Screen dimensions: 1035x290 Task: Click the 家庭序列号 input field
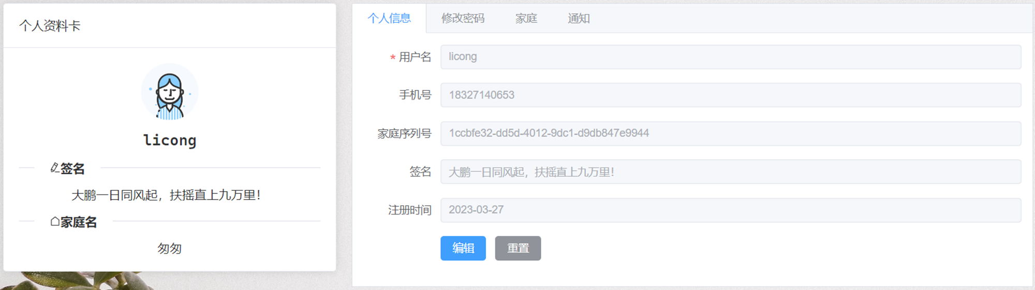pyautogui.click(x=731, y=133)
